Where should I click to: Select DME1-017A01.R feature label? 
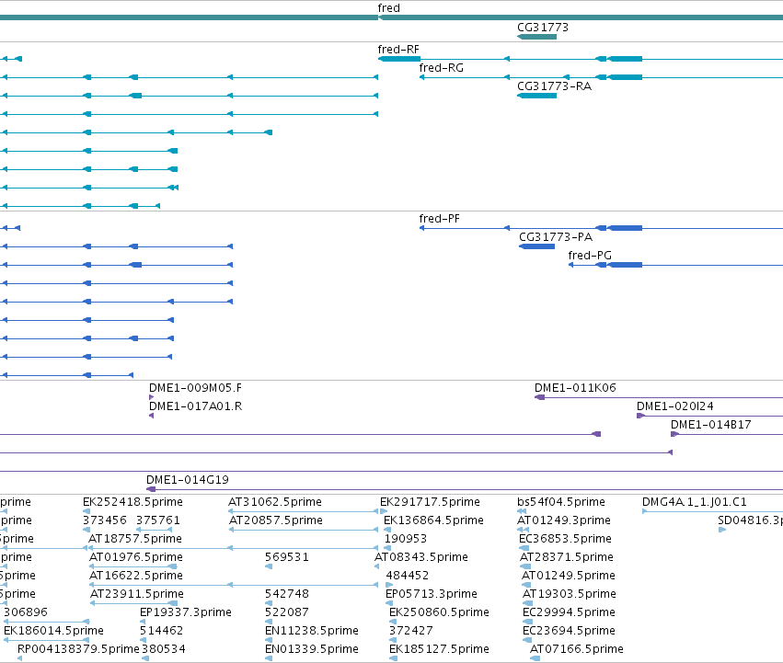(195, 406)
